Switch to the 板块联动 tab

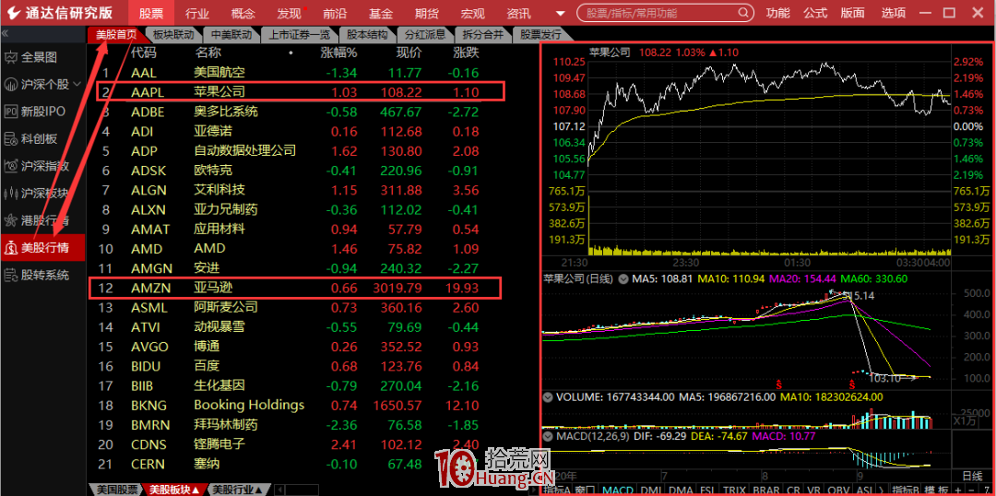(x=173, y=35)
